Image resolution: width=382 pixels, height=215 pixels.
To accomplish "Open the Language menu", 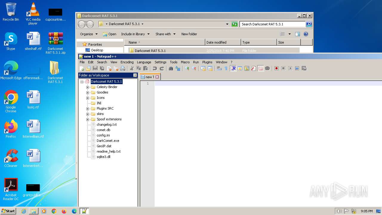I will pos(144,62).
